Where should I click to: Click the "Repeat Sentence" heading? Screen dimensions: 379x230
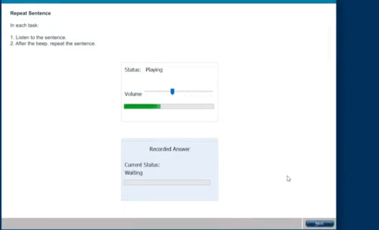coord(30,13)
